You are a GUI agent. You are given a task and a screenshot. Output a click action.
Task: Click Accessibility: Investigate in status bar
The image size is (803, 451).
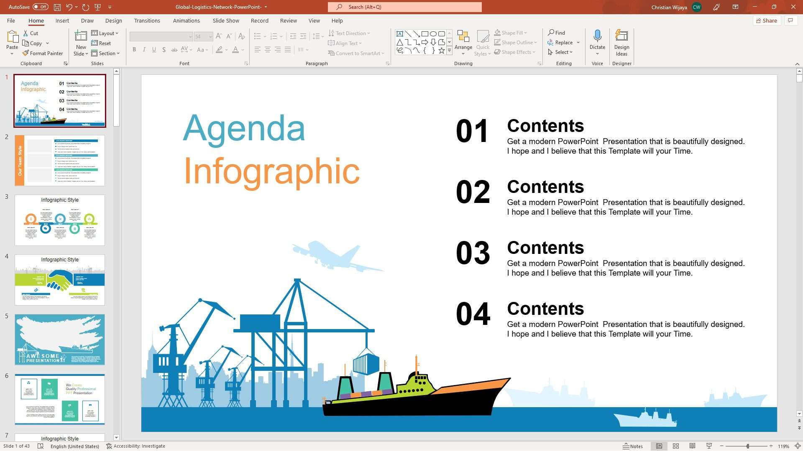pyautogui.click(x=136, y=446)
